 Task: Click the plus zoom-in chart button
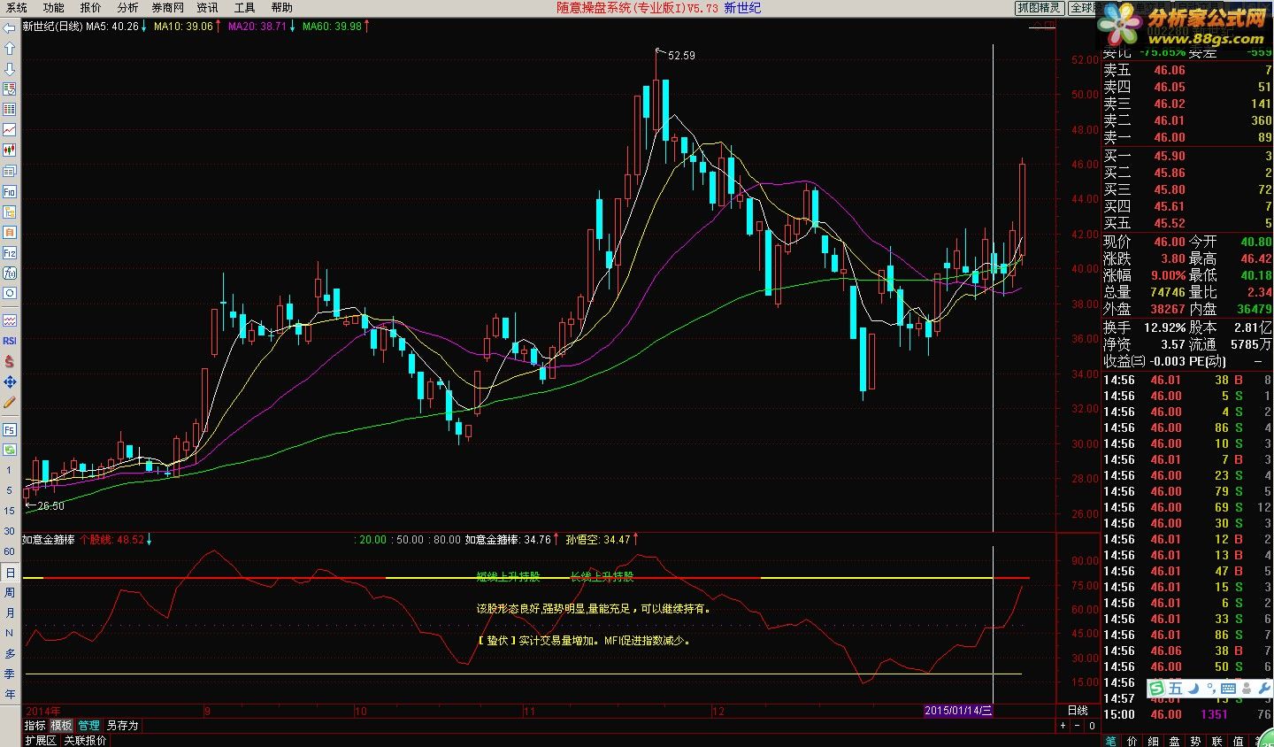[x=1063, y=725]
